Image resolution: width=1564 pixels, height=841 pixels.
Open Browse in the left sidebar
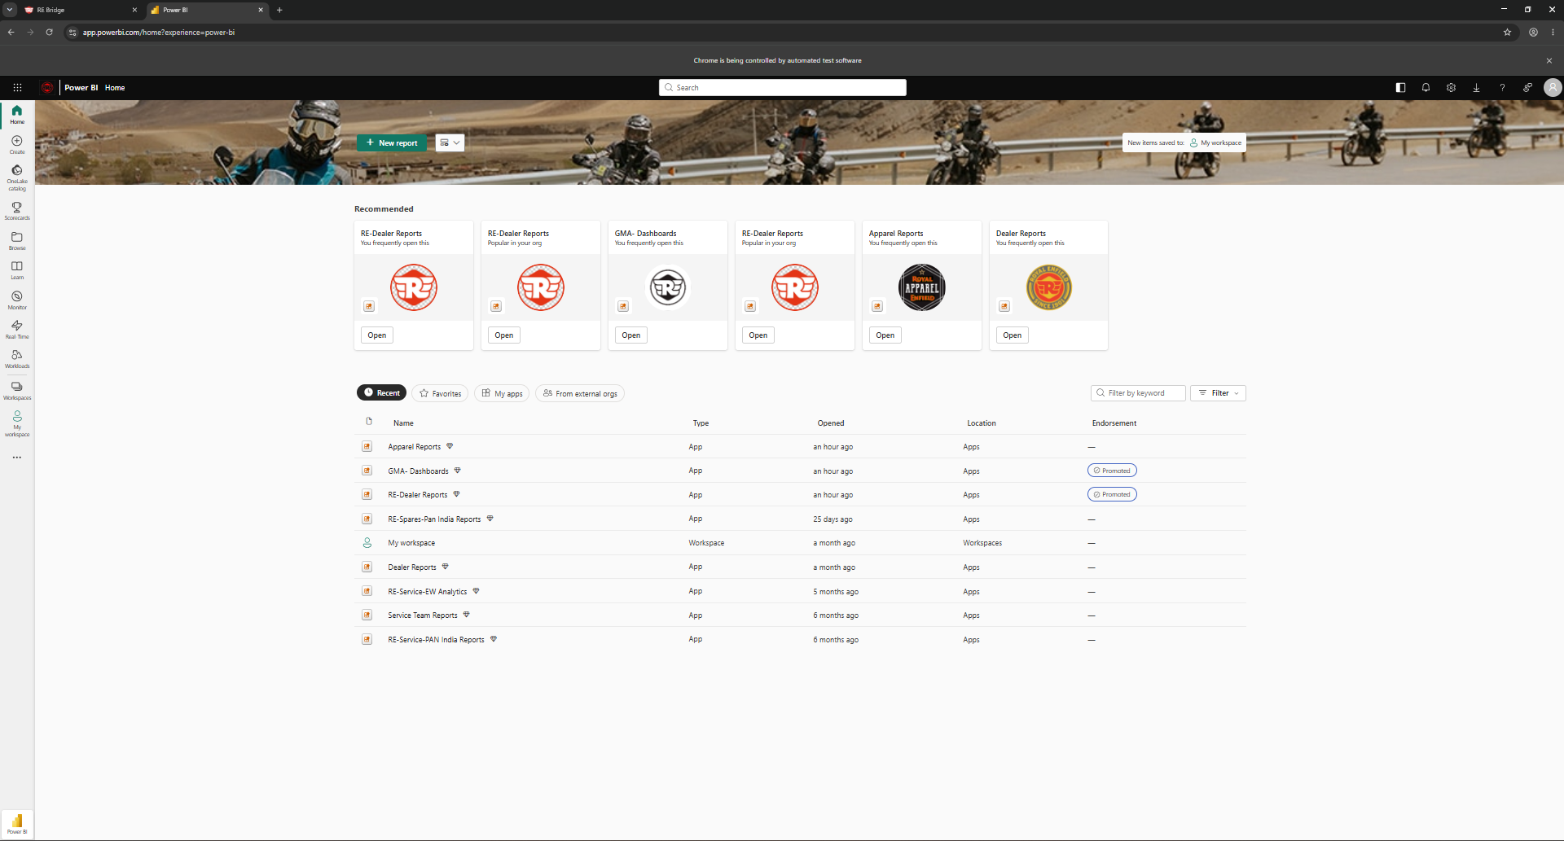(17, 241)
